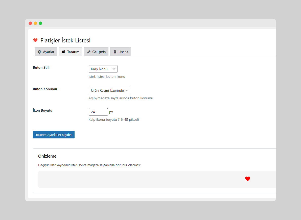Click the red heart in preview area
The width and height of the screenshot is (301, 220).
[248, 179]
